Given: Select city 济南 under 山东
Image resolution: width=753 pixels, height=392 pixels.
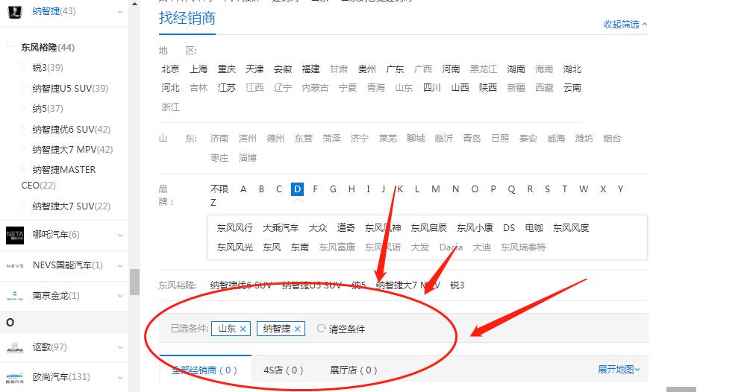Looking at the screenshot, I should click(x=219, y=139).
